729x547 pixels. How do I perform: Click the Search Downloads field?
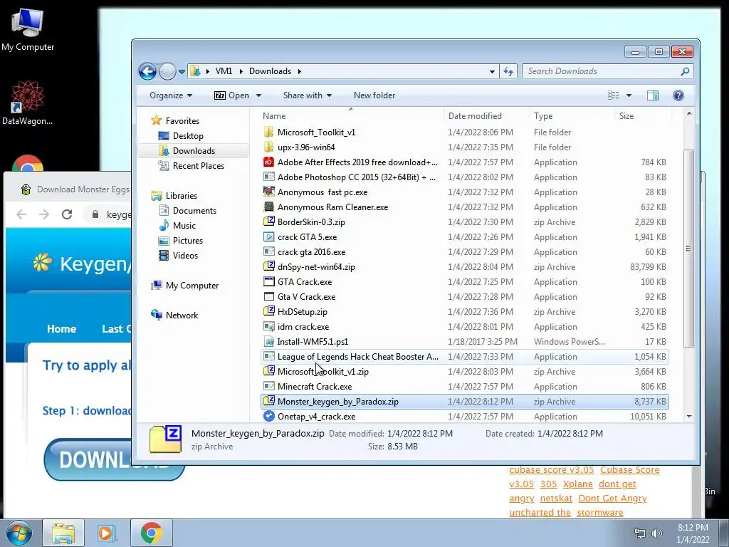coord(608,71)
